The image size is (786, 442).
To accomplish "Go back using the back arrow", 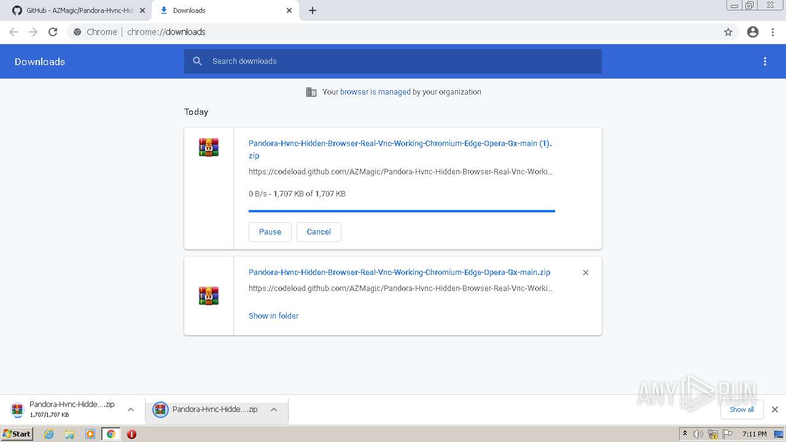I will tap(14, 32).
